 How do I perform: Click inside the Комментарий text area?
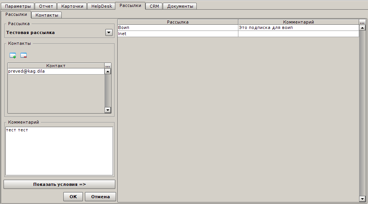[x=59, y=151]
